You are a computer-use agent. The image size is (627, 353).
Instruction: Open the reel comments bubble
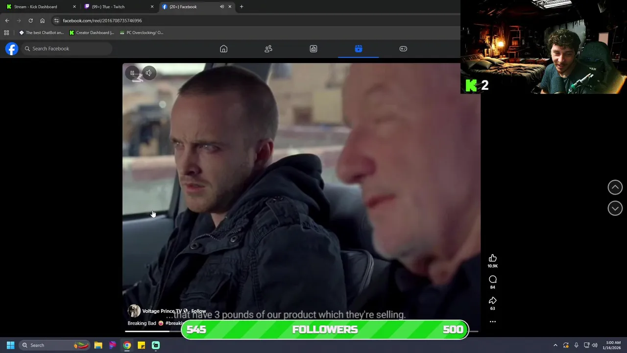point(493,279)
